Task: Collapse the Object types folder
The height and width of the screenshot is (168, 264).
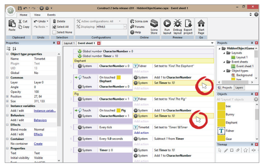Action: point(224,71)
